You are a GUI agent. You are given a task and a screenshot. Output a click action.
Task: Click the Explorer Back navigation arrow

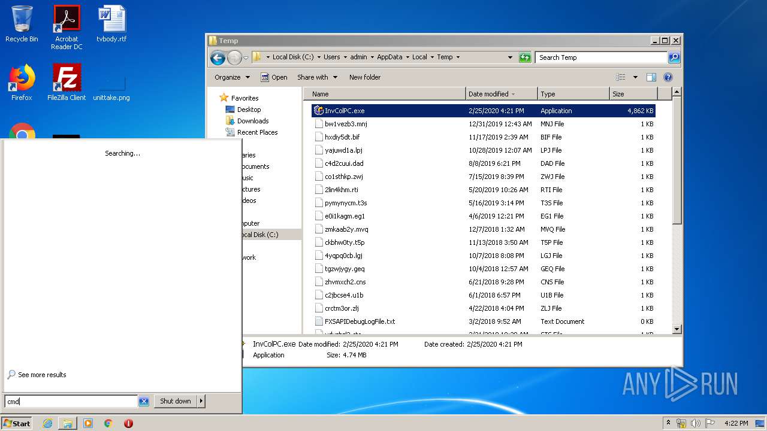[x=218, y=57]
